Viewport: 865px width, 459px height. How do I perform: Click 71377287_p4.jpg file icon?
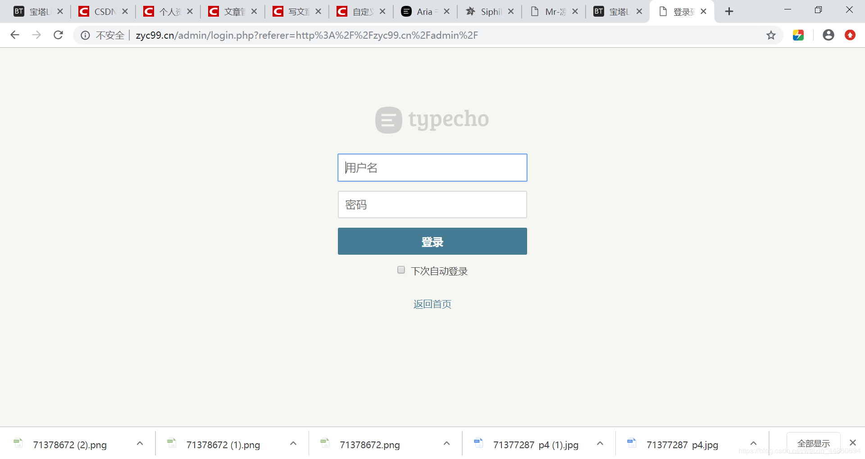click(x=632, y=443)
